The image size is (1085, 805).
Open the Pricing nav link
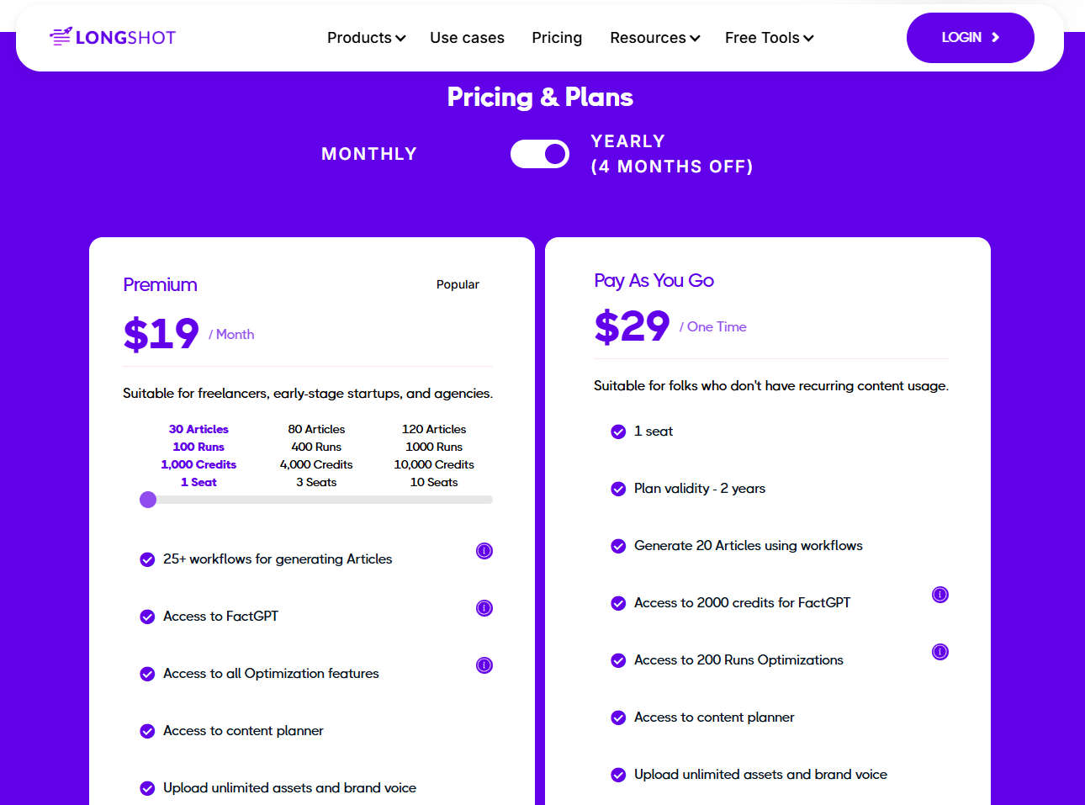pos(557,38)
